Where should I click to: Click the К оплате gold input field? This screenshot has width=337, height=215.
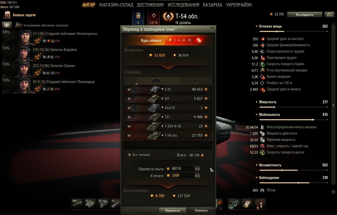[183, 175]
